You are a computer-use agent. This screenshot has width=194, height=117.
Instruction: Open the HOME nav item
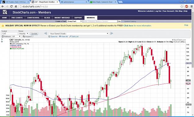(4, 18)
